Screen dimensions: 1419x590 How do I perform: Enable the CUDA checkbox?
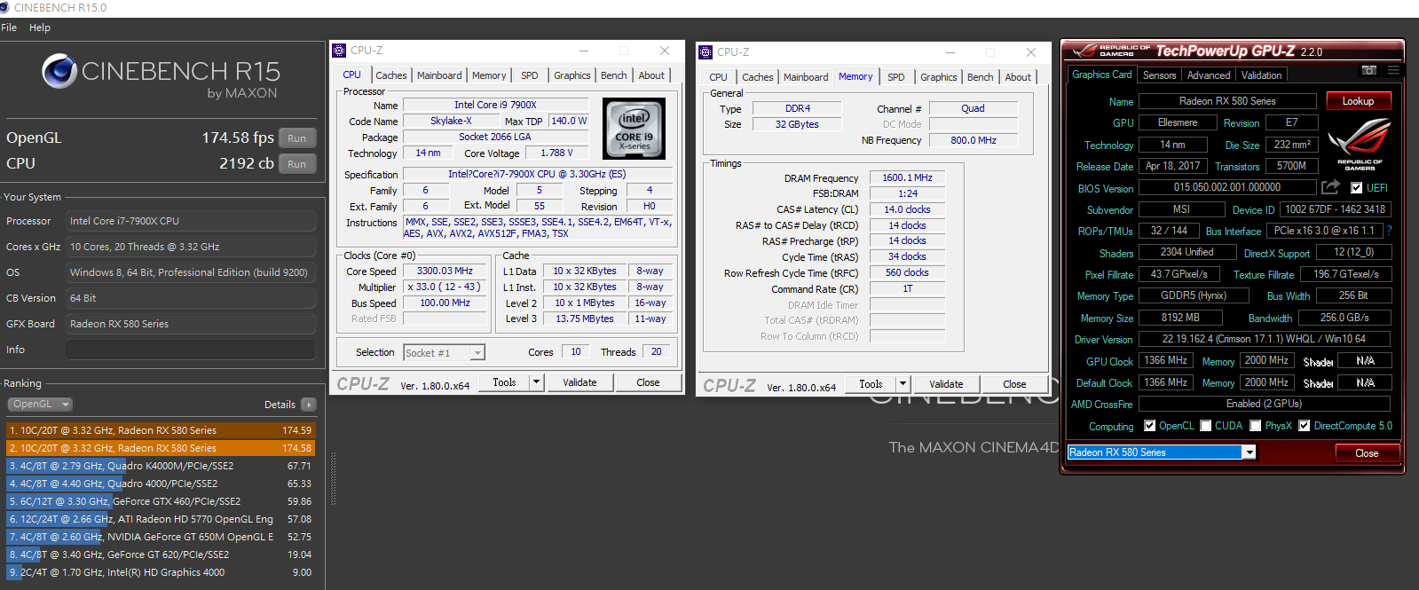[1206, 426]
